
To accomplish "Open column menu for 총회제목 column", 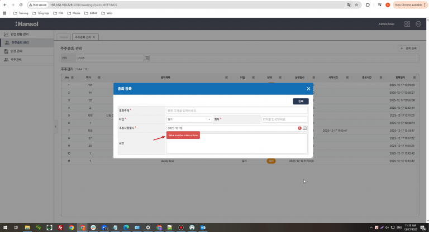I will point(226,78).
